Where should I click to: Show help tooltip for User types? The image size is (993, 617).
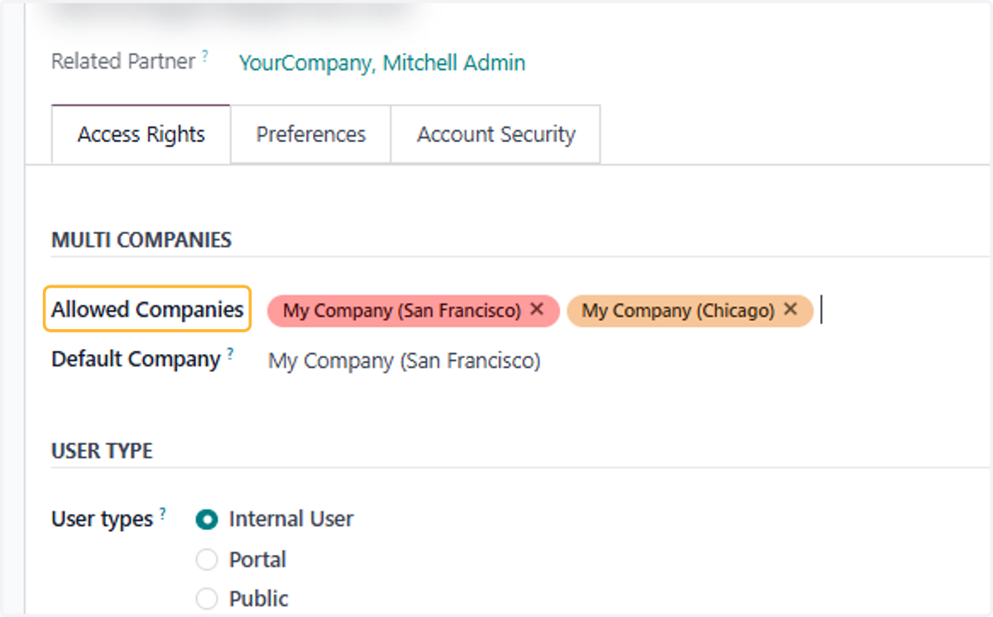click(162, 514)
